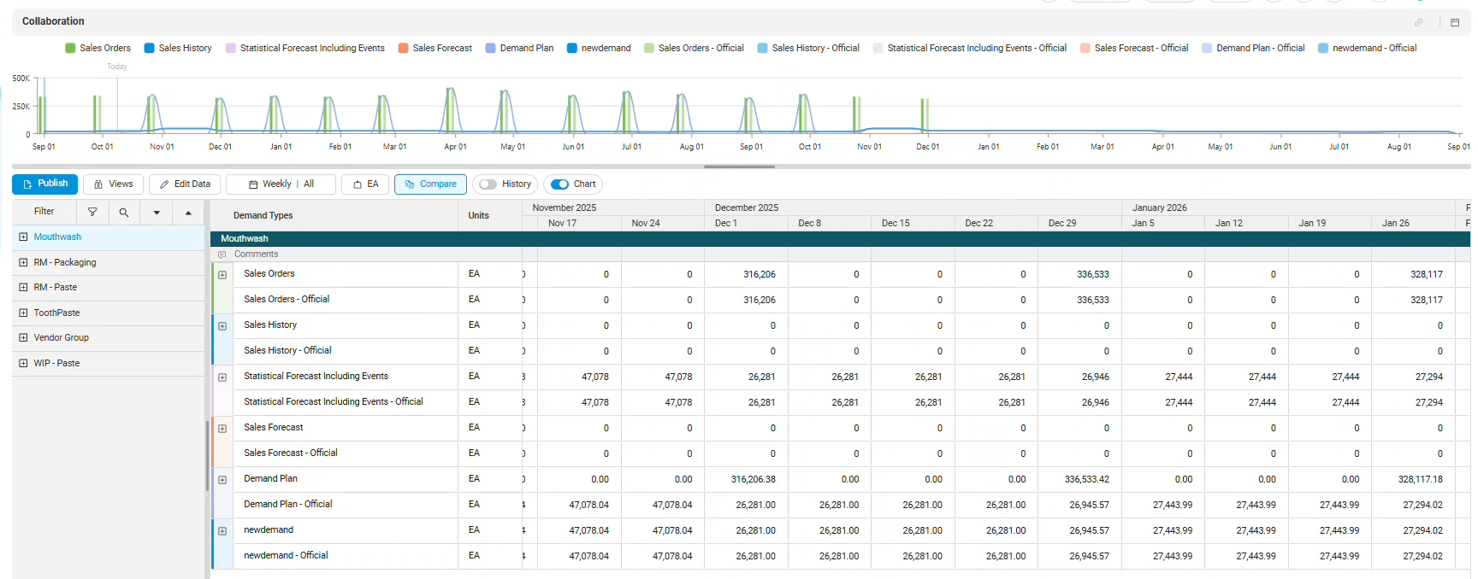Screen dimensions: 1478x579
Task: Click the Publish button
Action: click(44, 184)
